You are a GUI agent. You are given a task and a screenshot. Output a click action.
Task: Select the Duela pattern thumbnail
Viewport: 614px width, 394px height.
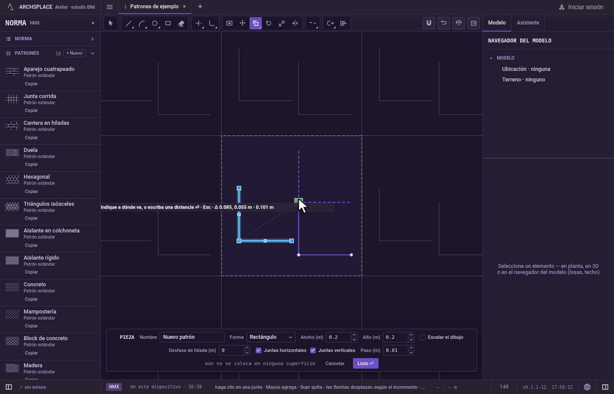point(12,153)
